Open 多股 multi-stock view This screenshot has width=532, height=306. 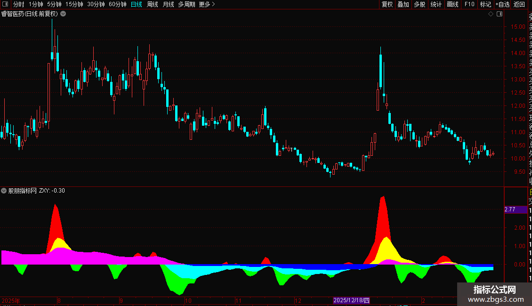click(419, 4)
